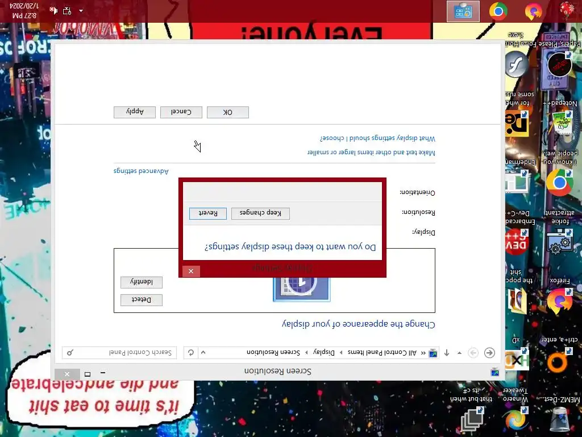The width and height of the screenshot is (582, 437).
Task: Close the Display Settings dialog with red X
Action: 191,271
